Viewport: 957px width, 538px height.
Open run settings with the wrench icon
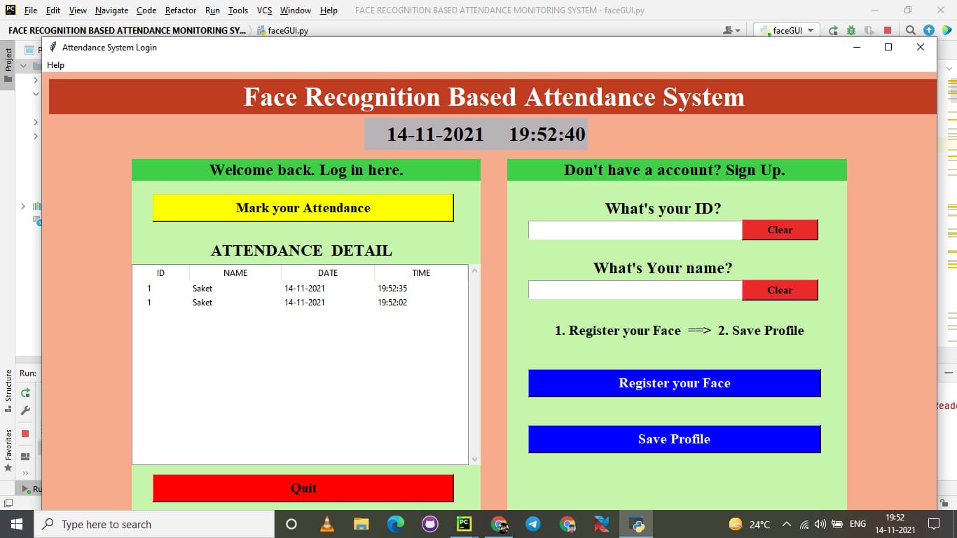click(x=25, y=410)
